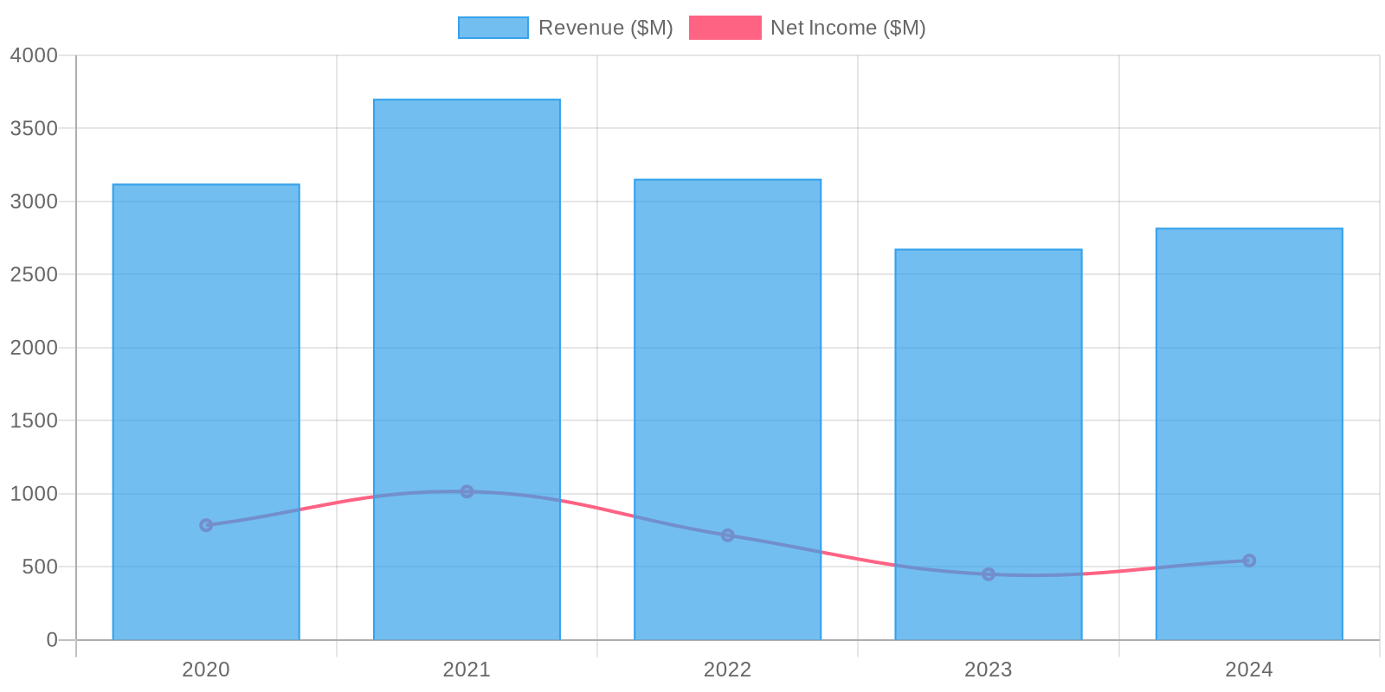
Task: Click the 2022 net income line marker
Action: (x=727, y=535)
